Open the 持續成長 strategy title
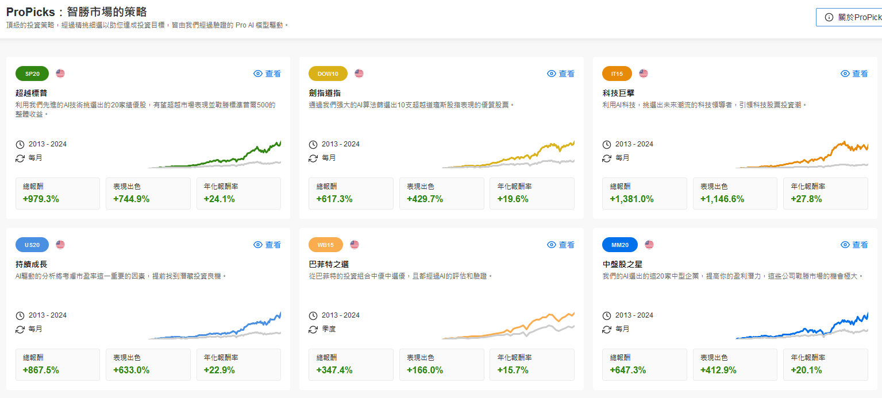 [x=32, y=264]
